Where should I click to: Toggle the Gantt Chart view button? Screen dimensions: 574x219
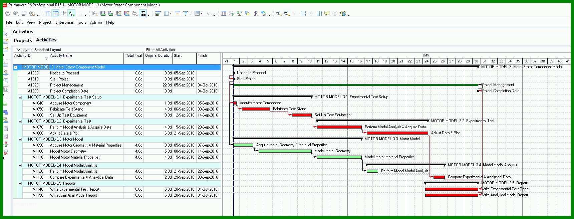tap(55, 13)
